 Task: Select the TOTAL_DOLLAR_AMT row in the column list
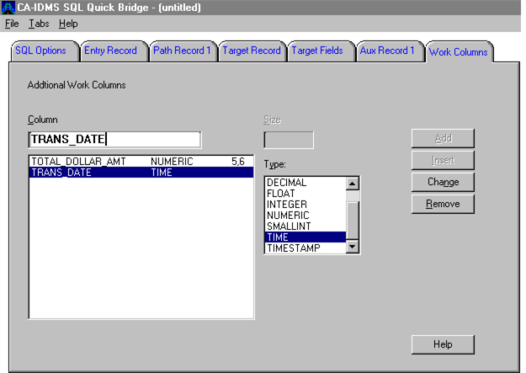coord(141,162)
